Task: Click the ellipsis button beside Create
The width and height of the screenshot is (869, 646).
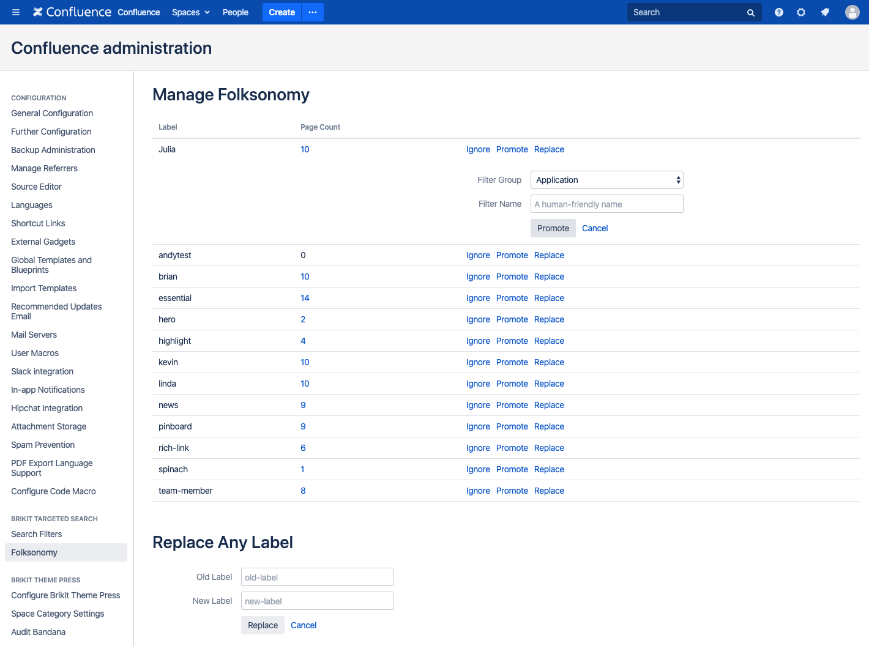Action: 313,12
